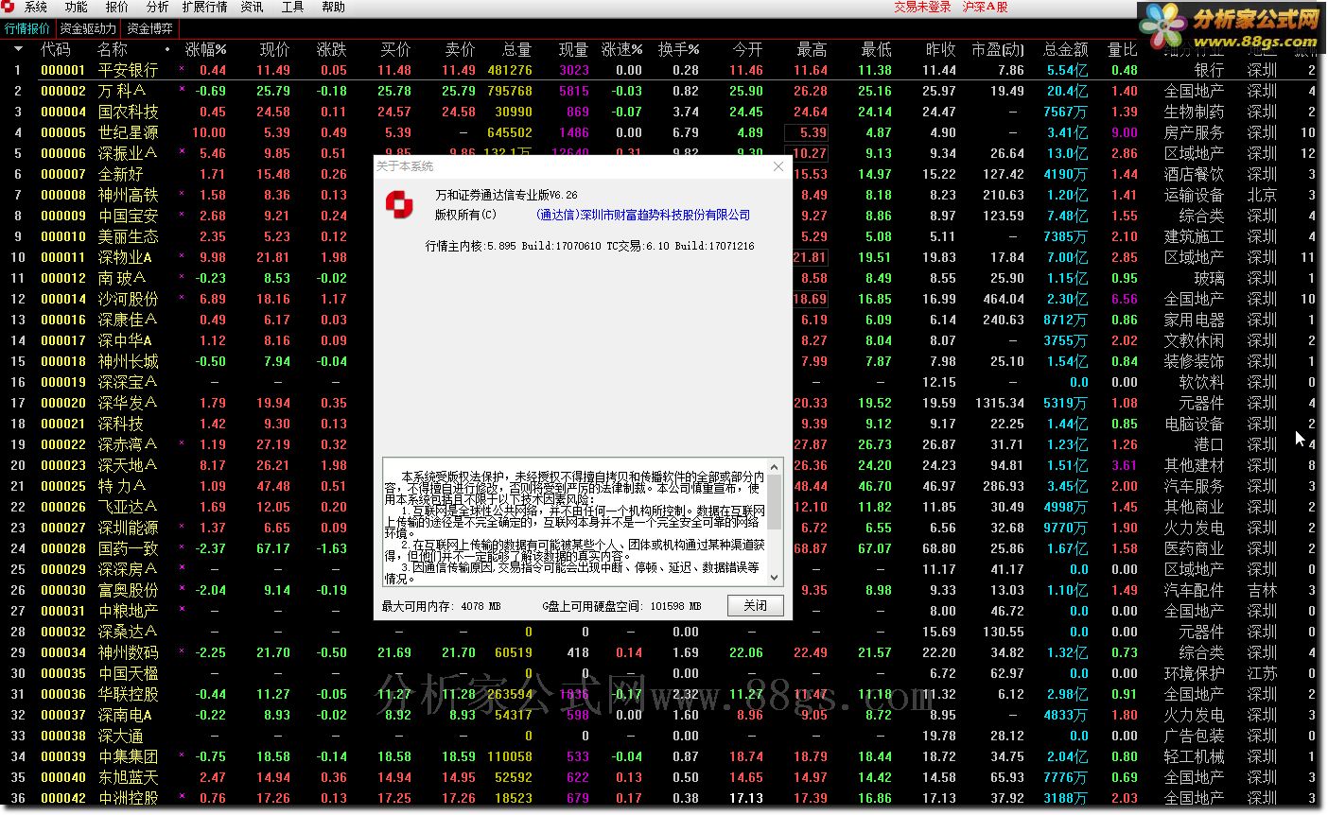1328x815 pixels.
Task: Sort by the 总量 column header
Action: (516, 49)
